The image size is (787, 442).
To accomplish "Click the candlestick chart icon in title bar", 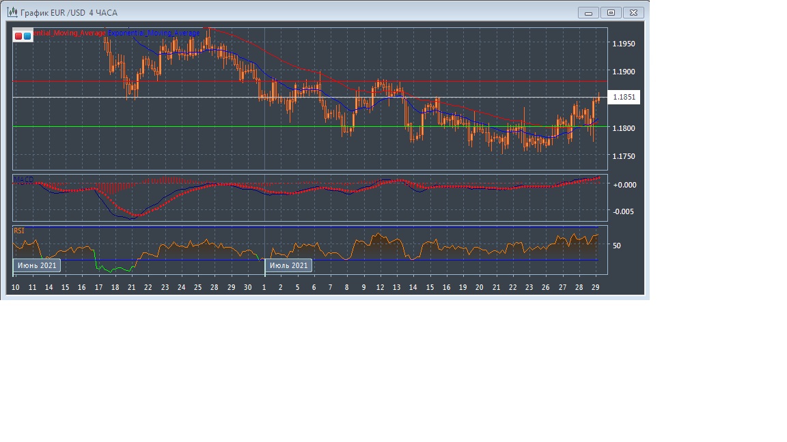I will tap(12, 12).
